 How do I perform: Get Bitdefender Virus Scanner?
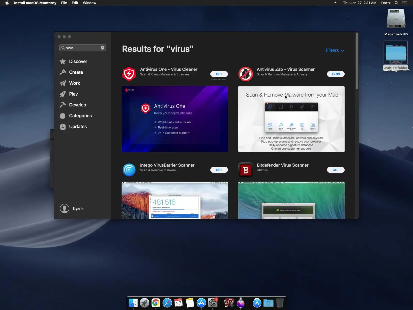(x=336, y=170)
